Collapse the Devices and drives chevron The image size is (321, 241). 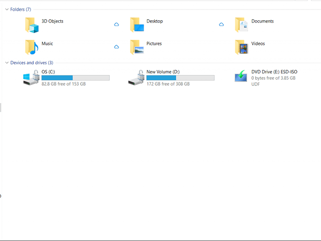[7, 63]
